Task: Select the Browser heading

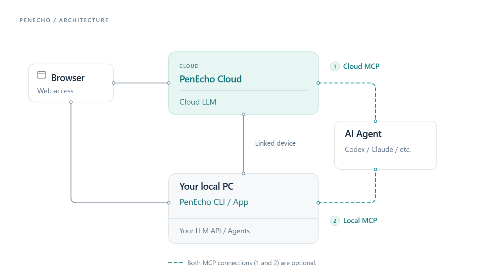Action: coord(68,78)
